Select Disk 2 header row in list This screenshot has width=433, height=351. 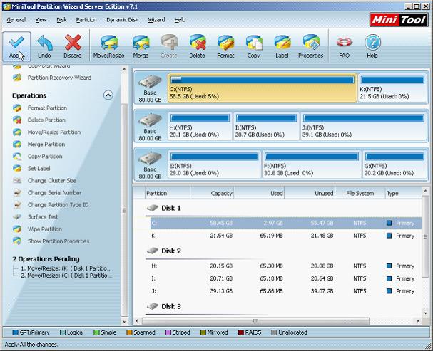(x=284, y=251)
